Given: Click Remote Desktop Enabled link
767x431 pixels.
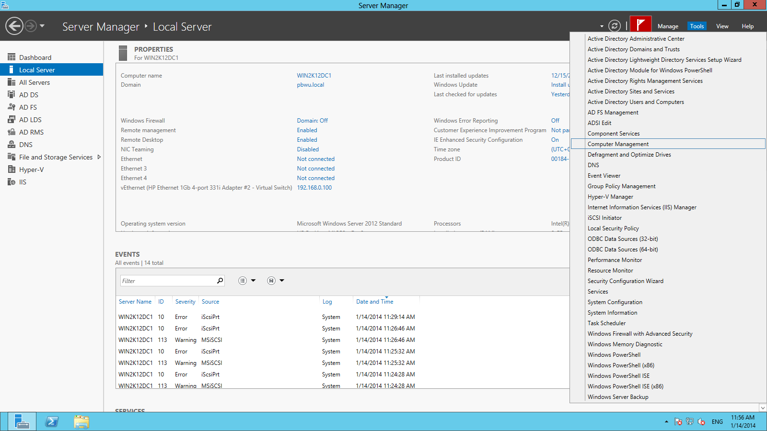Looking at the screenshot, I should pyautogui.click(x=307, y=140).
